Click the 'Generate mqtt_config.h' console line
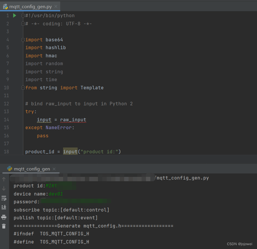 (93, 226)
